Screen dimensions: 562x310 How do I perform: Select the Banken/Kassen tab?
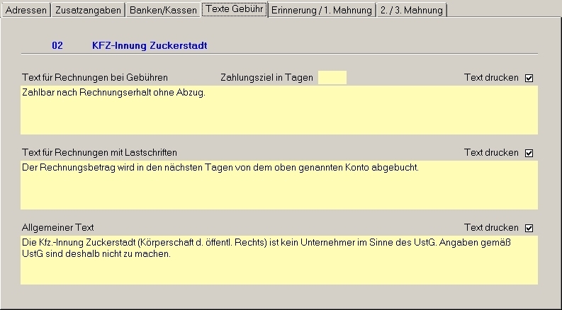tap(163, 11)
